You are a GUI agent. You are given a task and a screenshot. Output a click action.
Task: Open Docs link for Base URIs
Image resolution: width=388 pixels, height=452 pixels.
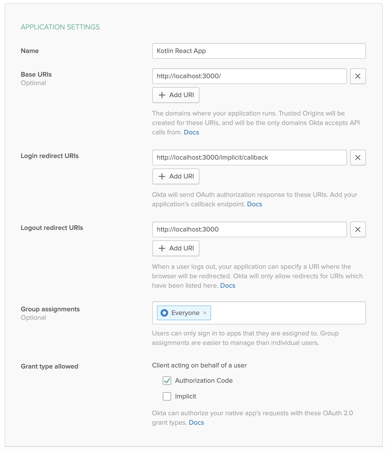point(191,132)
